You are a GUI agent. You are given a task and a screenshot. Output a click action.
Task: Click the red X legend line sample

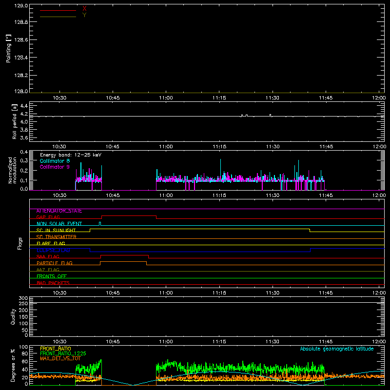pyautogui.click(x=58, y=10)
